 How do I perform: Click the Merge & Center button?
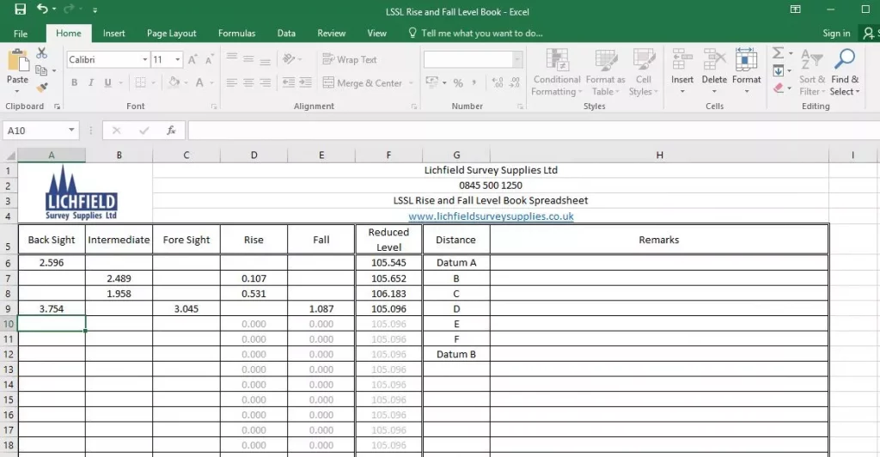pos(362,83)
